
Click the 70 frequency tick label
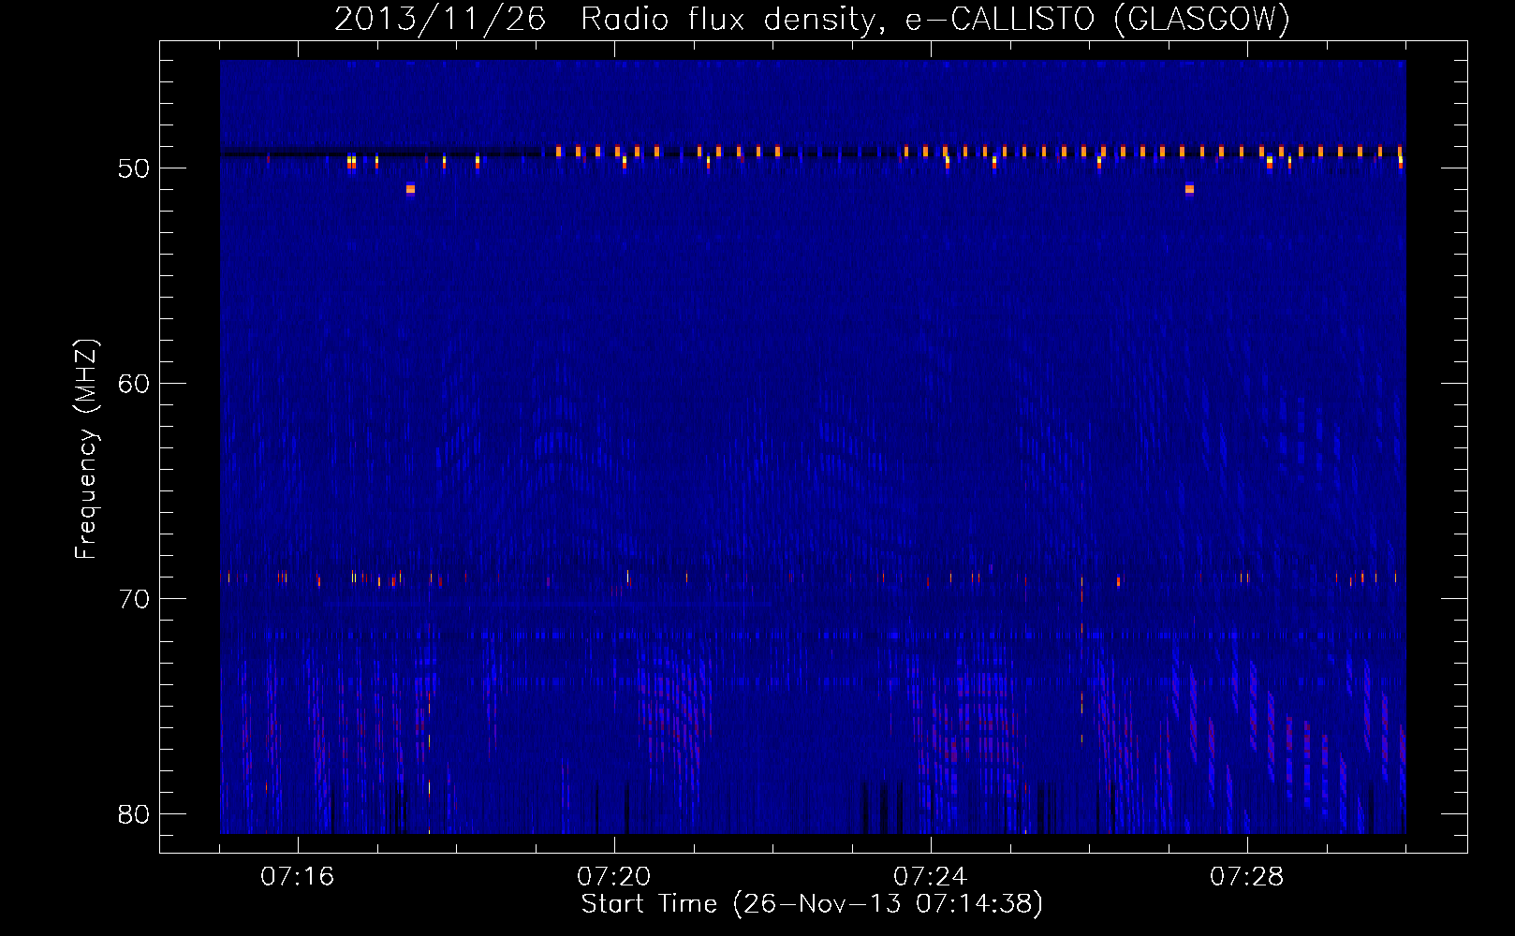pyautogui.click(x=134, y=599)
